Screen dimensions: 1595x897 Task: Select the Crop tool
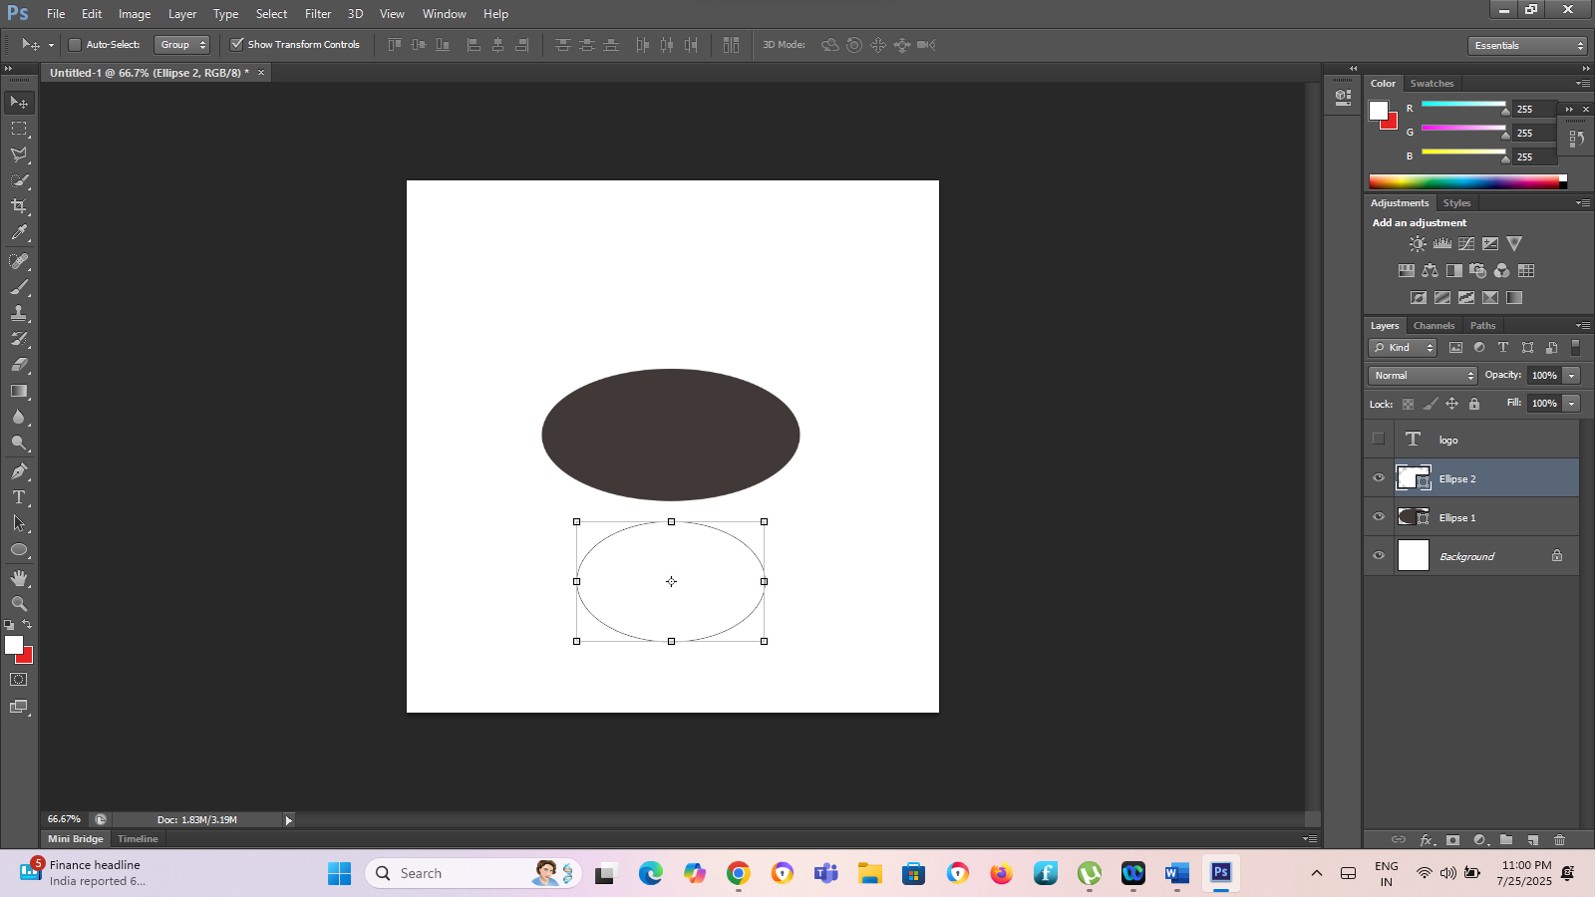click(x=19, y=206)
